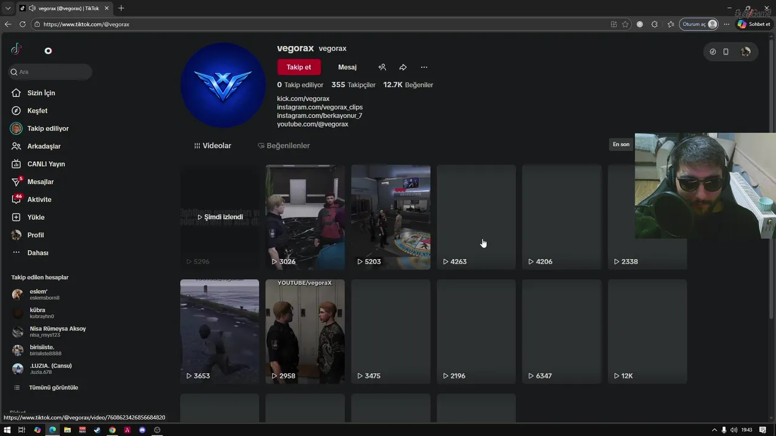Viewport: 776px width, 436px height.
Task: Open the profile three-dot options menu
Action: (x=424, y=67)
